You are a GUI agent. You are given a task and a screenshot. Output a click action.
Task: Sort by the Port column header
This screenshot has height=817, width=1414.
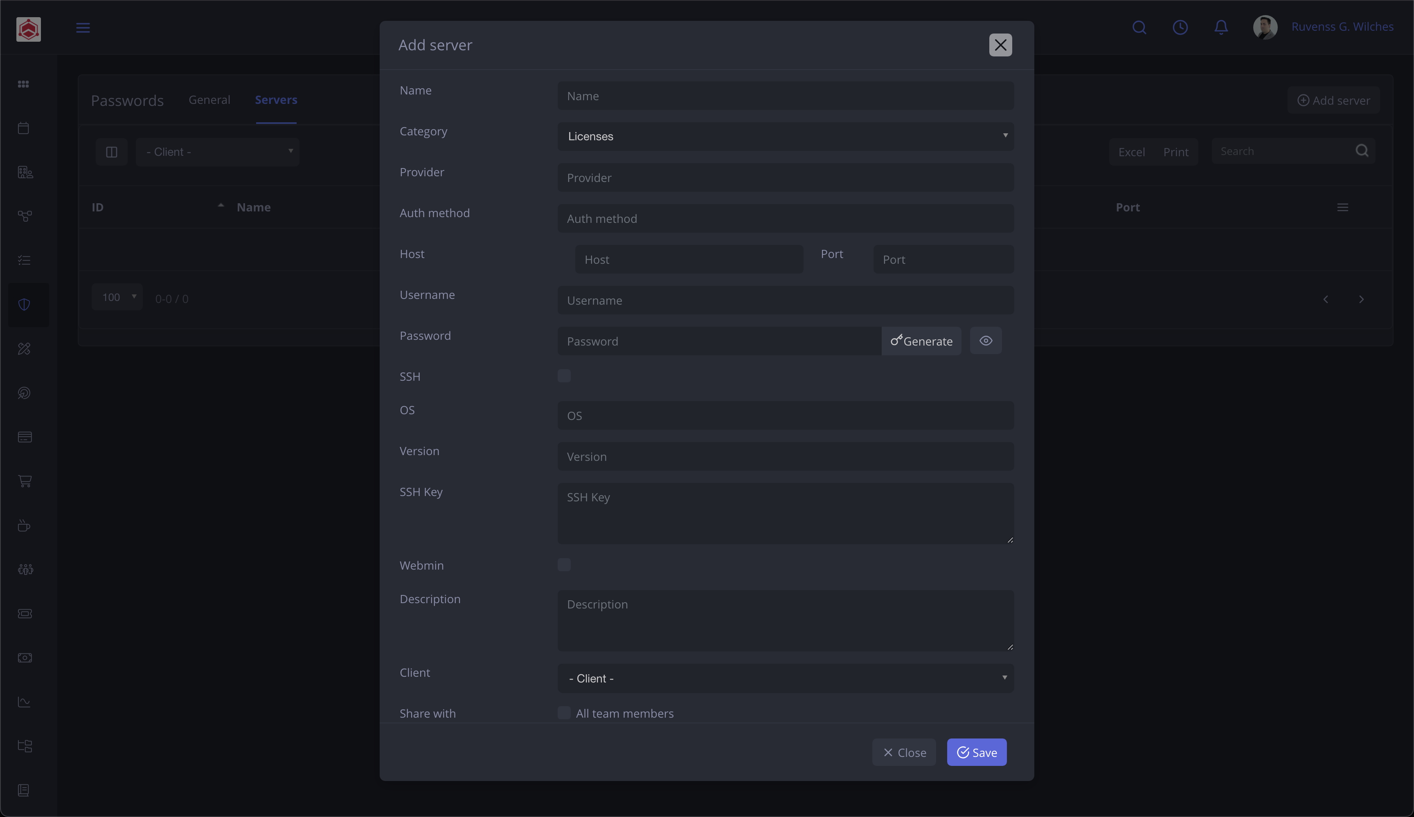1127,207
